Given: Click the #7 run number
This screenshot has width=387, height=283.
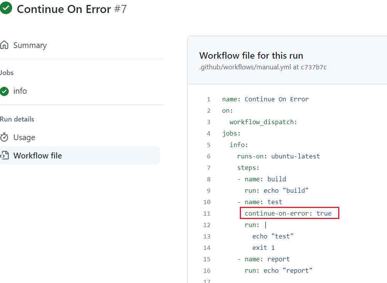Looking at the screenshot, I should click(x=120, y=9).
